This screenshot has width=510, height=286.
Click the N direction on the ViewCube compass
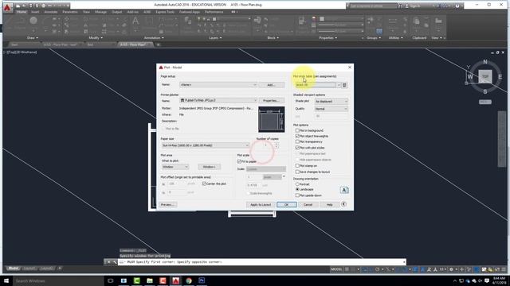tap(485, 62)
